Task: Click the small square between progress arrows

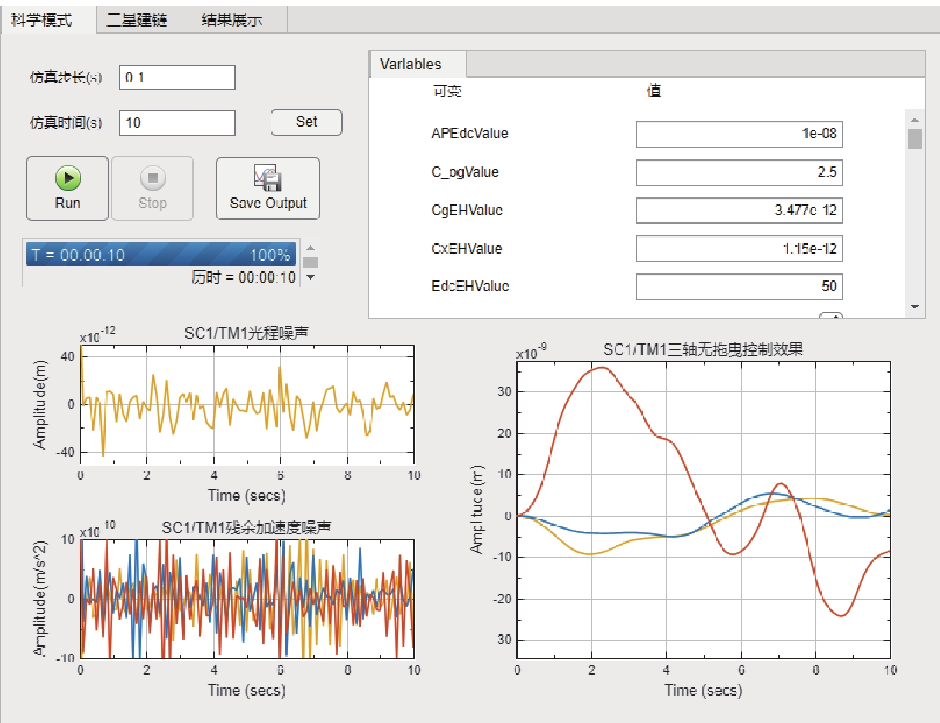Action: (311, 262)
